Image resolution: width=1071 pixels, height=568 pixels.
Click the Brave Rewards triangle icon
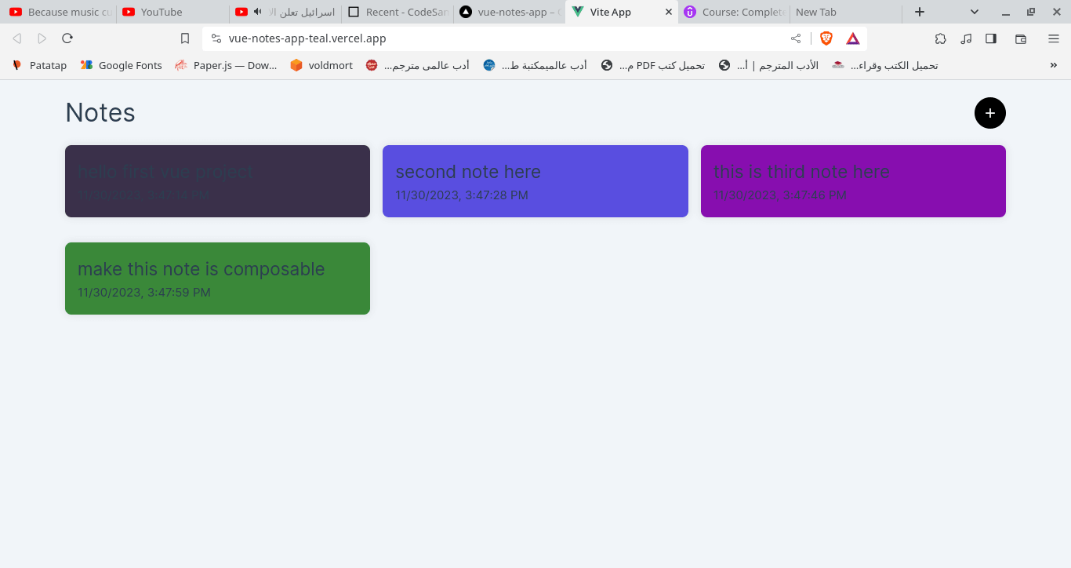[x=853, y=38]
